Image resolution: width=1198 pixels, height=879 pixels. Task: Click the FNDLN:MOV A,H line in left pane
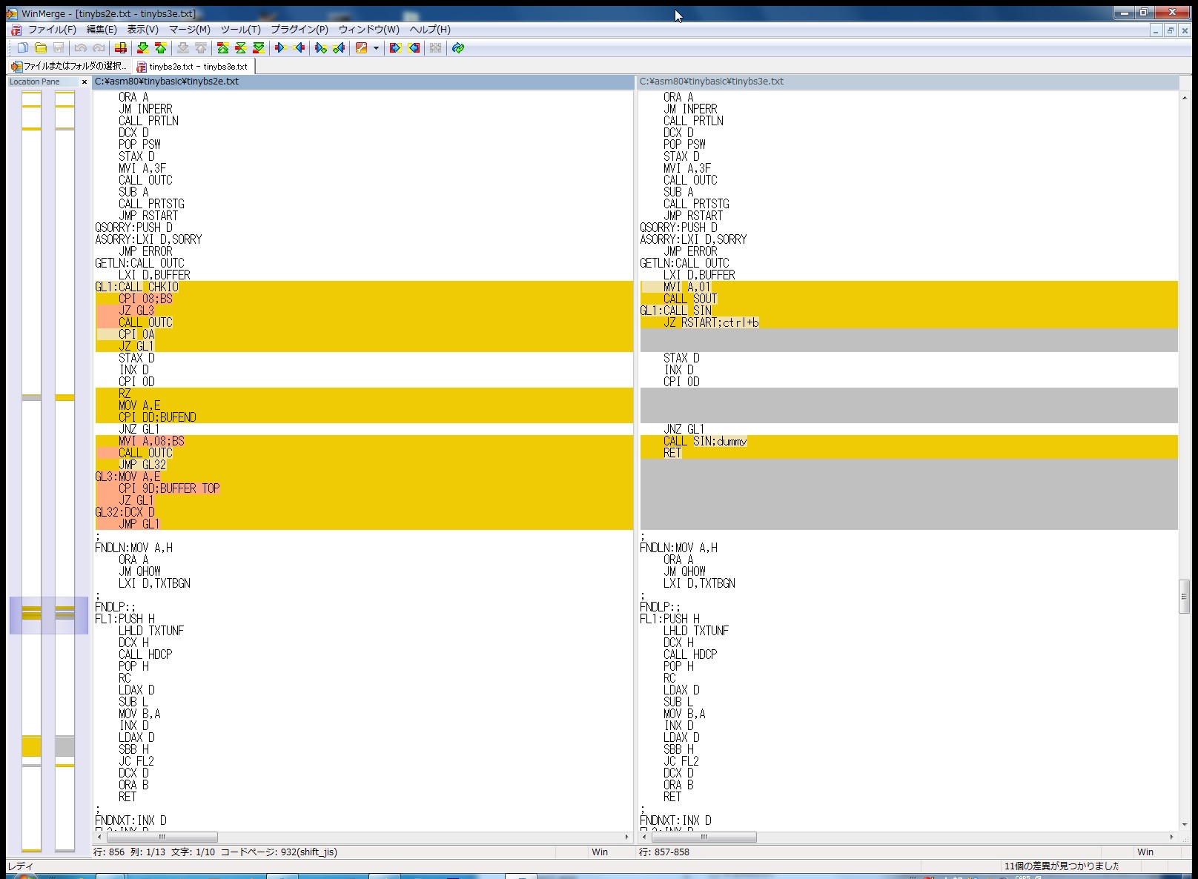tap(363, 548)
